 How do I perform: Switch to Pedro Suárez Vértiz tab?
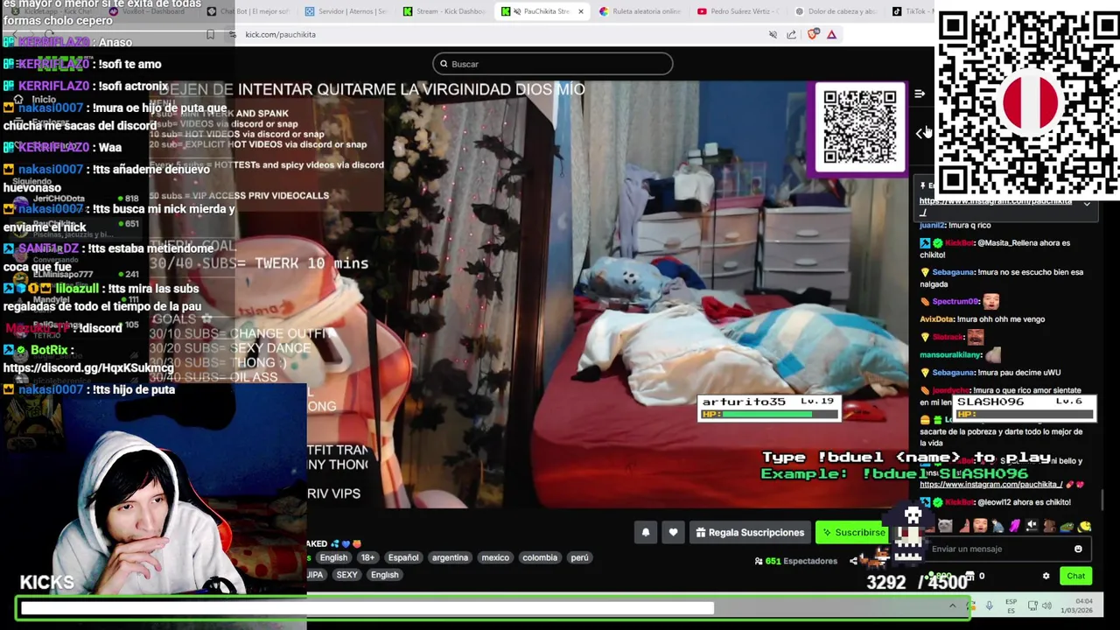tap(738, 11)
